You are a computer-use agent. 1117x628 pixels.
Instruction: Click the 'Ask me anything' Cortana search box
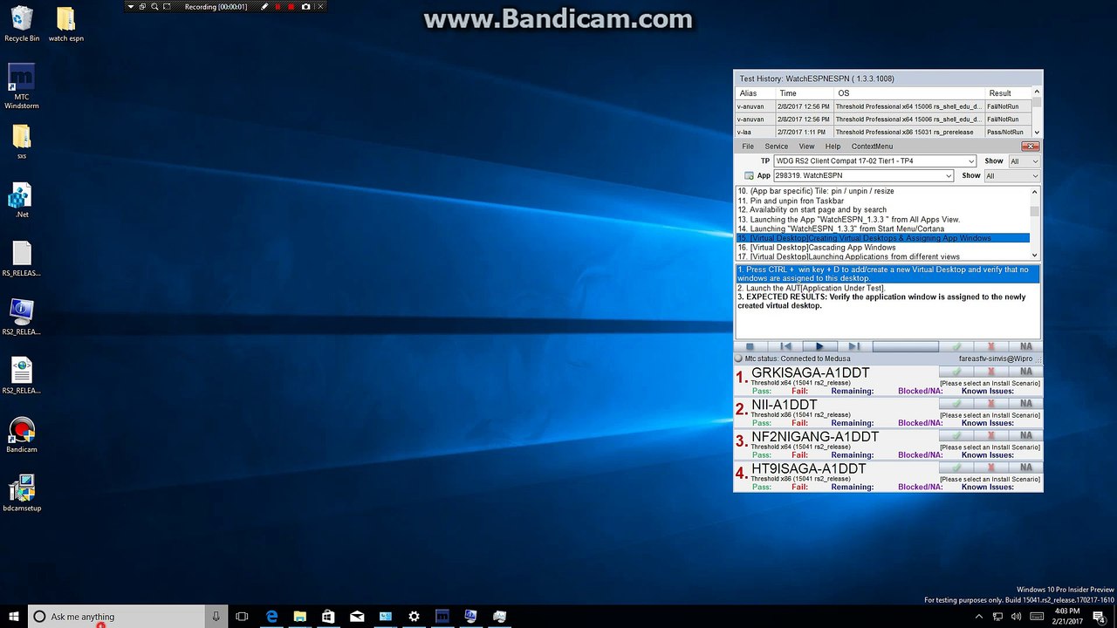pos(119,617)
